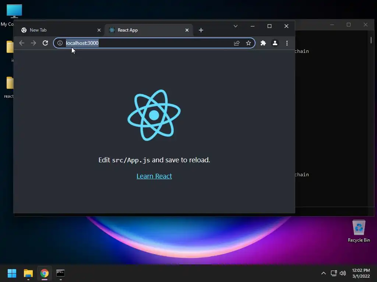
Task: Maximize the Chrome window
Action: pyautogui.click(x=269, y=26)
